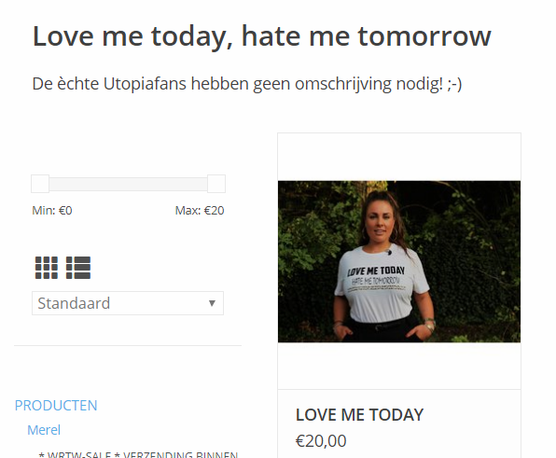
Task: Click the arrow on the Standaard combo box
Action: [212, 303]
